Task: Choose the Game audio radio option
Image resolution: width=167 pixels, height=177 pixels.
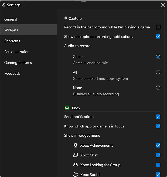Action: click(x=158, y=57)
